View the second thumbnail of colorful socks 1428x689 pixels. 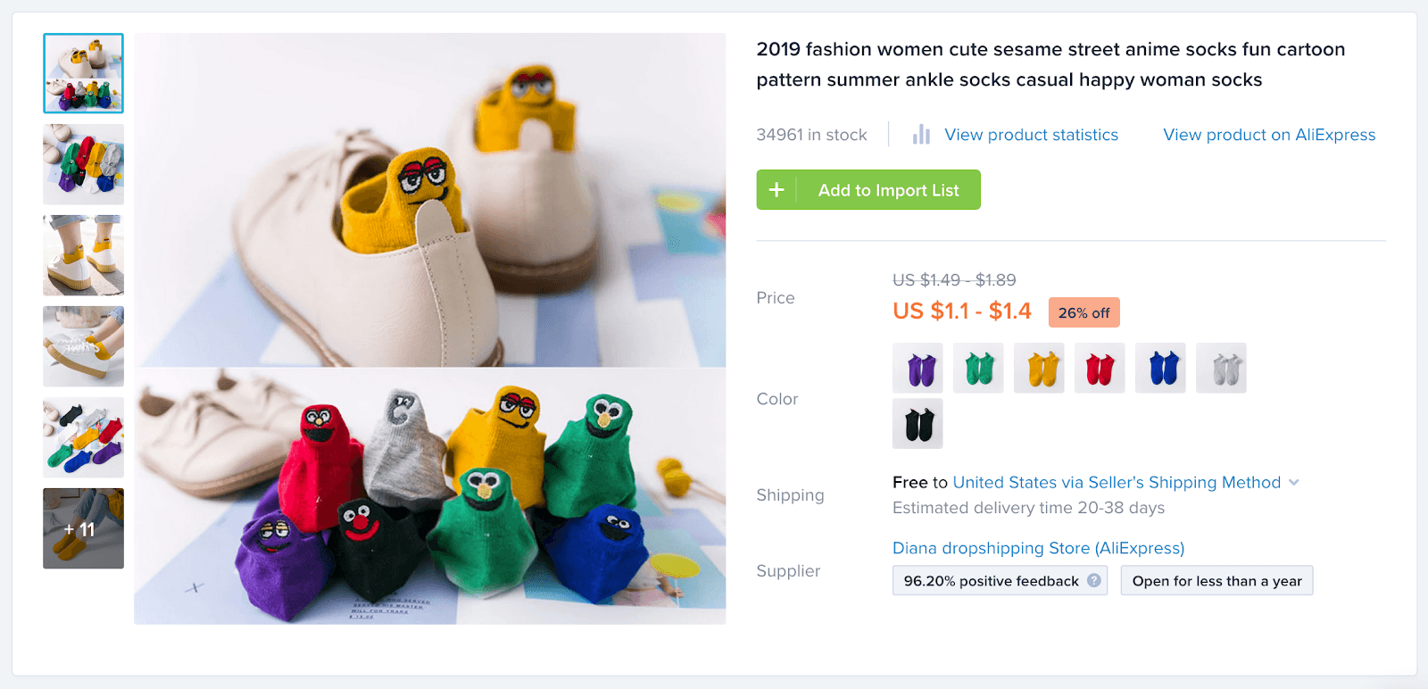coord(84,164)
